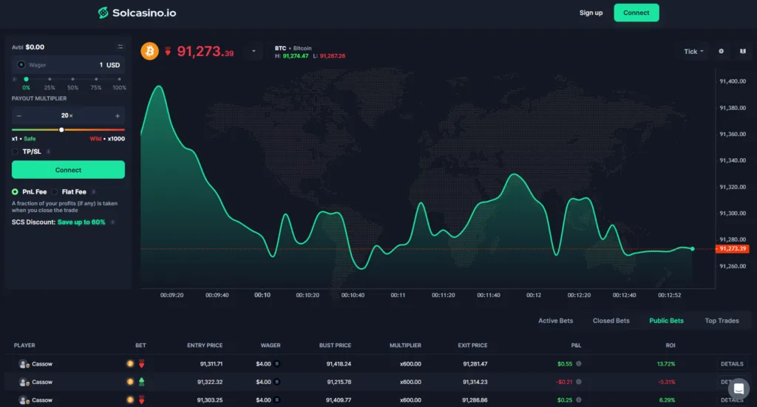The image size is (757, 407).
Task: Switch to the Top Trades tab
Action: [722, 321]
